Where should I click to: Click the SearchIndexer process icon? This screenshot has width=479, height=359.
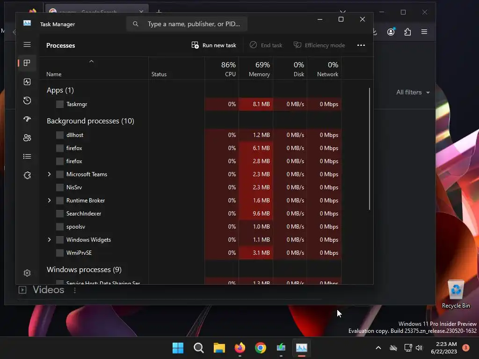coord(60,213)
